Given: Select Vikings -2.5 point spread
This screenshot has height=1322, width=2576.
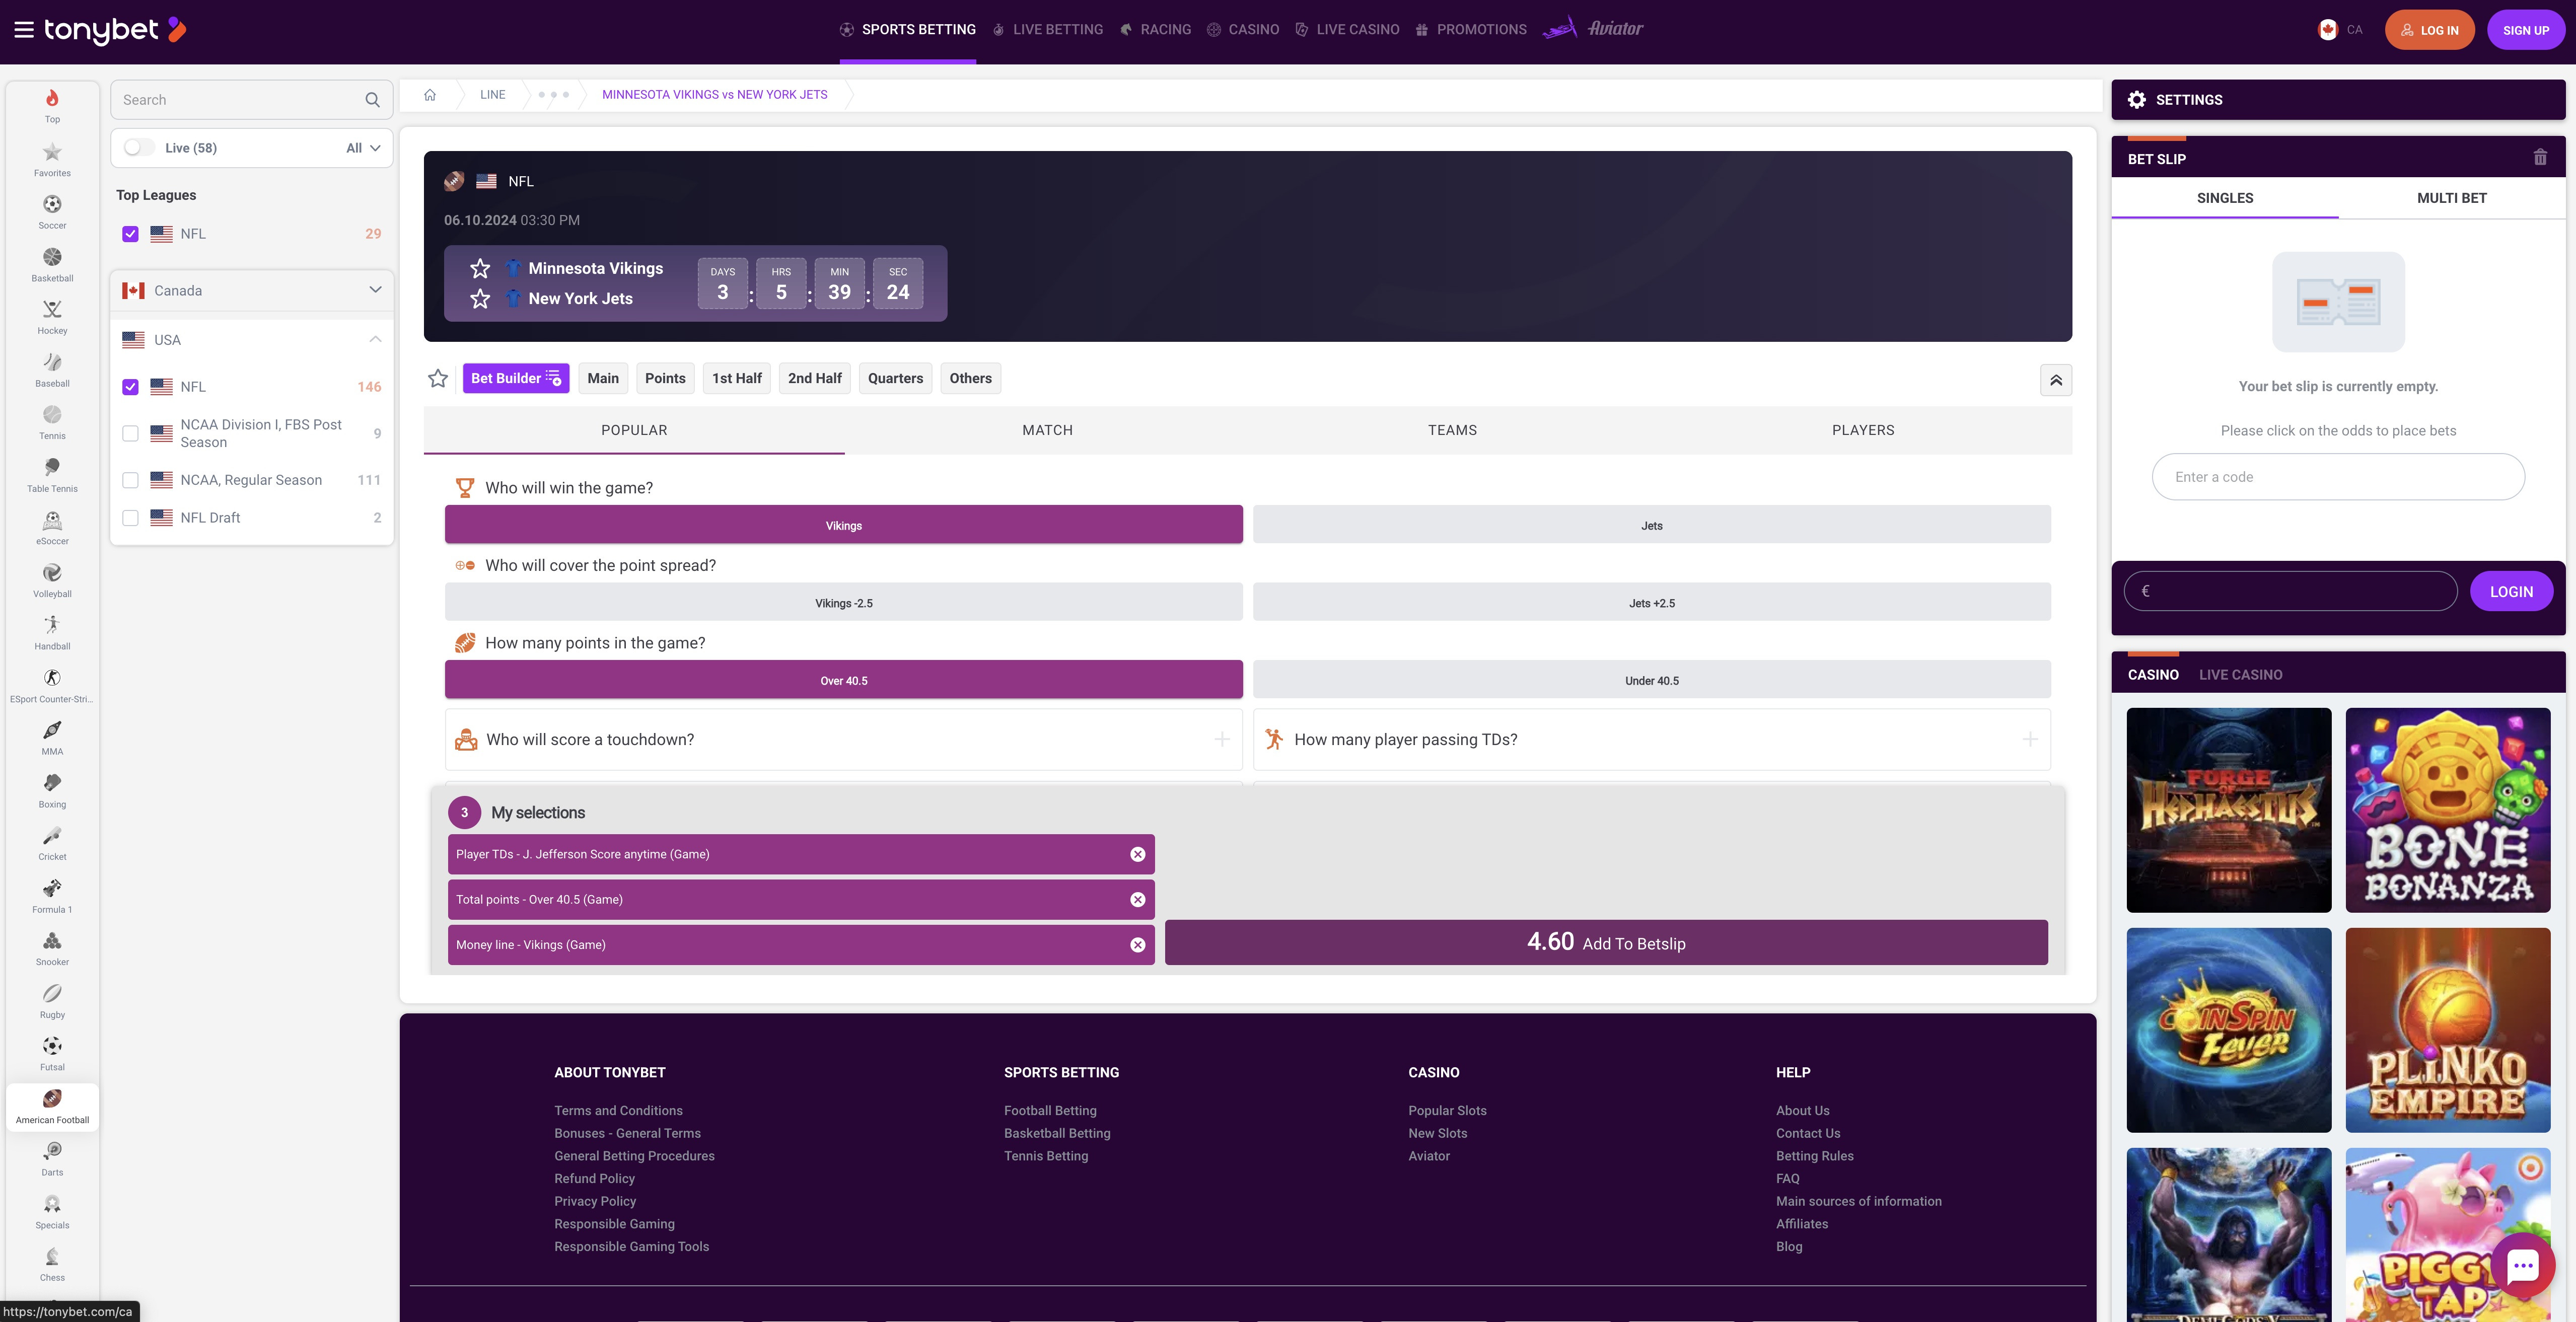Looking at the screenshot, I should pyautogui.click(x=843, y=603).
